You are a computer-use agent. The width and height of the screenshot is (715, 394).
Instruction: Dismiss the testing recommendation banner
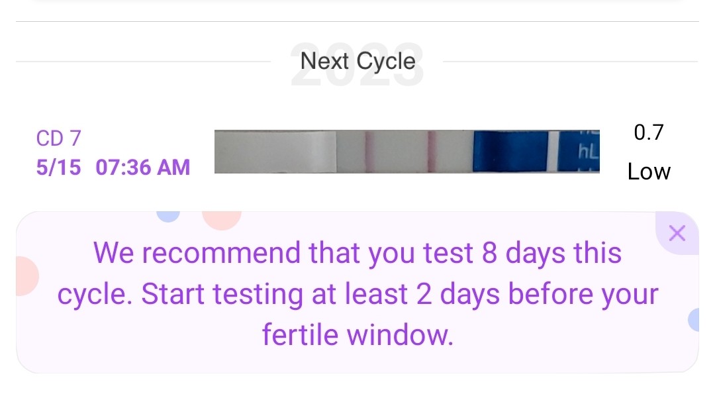(677, 233)
